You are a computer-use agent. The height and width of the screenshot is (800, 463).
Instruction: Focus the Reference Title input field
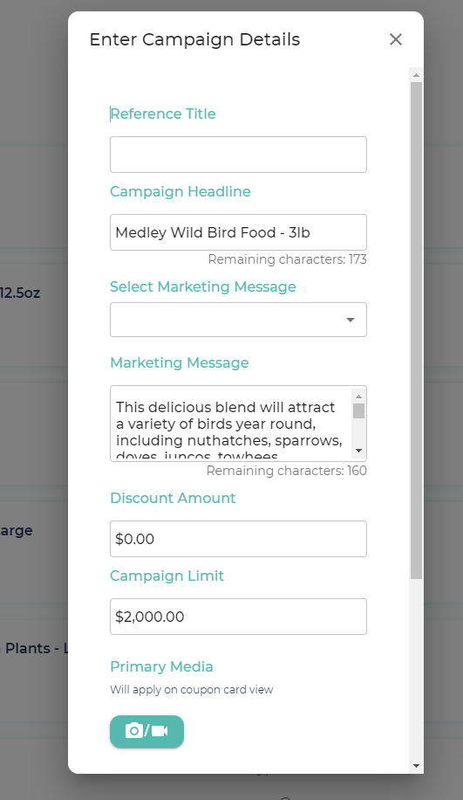click(x=238, y=155)
